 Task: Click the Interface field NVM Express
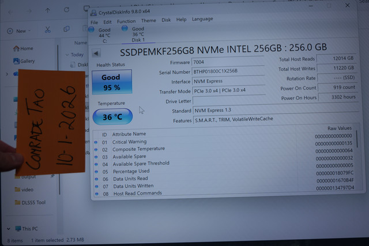click(x=228, y=81)
